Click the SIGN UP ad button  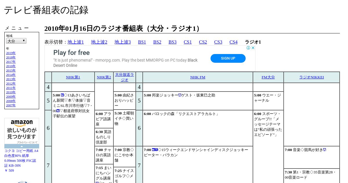point(228,58)
